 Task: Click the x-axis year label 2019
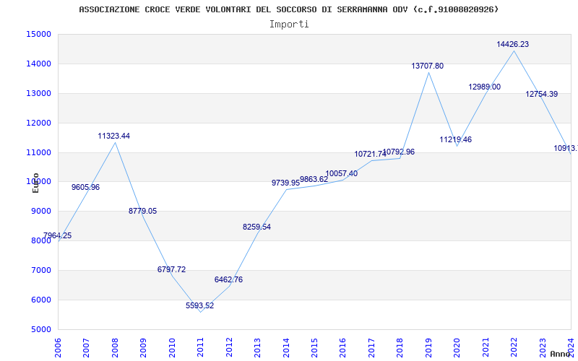[x=428, y=347]
